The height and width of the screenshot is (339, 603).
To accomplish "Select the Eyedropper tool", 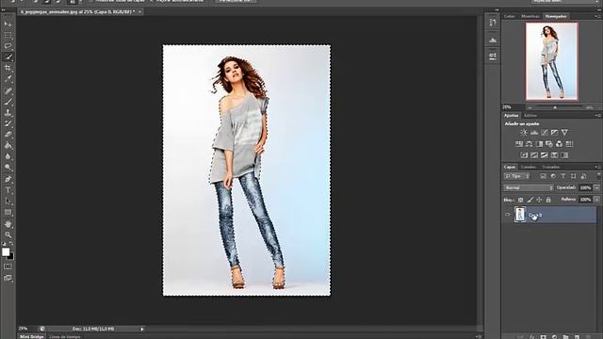I will click(8, 79).
